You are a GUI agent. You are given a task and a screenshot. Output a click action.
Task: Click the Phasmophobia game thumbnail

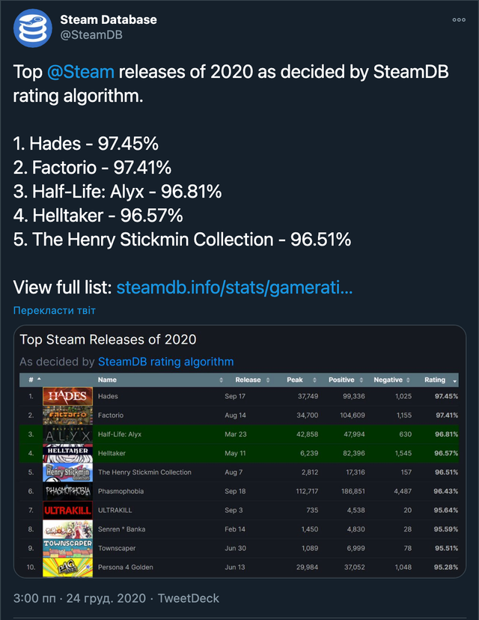tap(68, 491)
